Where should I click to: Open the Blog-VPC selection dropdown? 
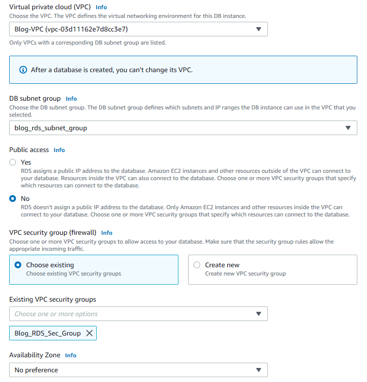138,29
